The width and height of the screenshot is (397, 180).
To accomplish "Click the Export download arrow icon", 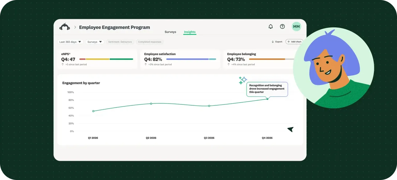I will tap(273, 42).
